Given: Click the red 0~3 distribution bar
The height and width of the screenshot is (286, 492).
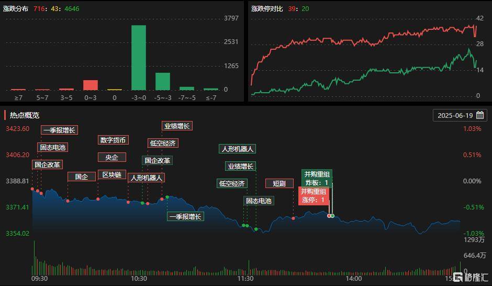Looking at the screenshot, I should (91, 85).
